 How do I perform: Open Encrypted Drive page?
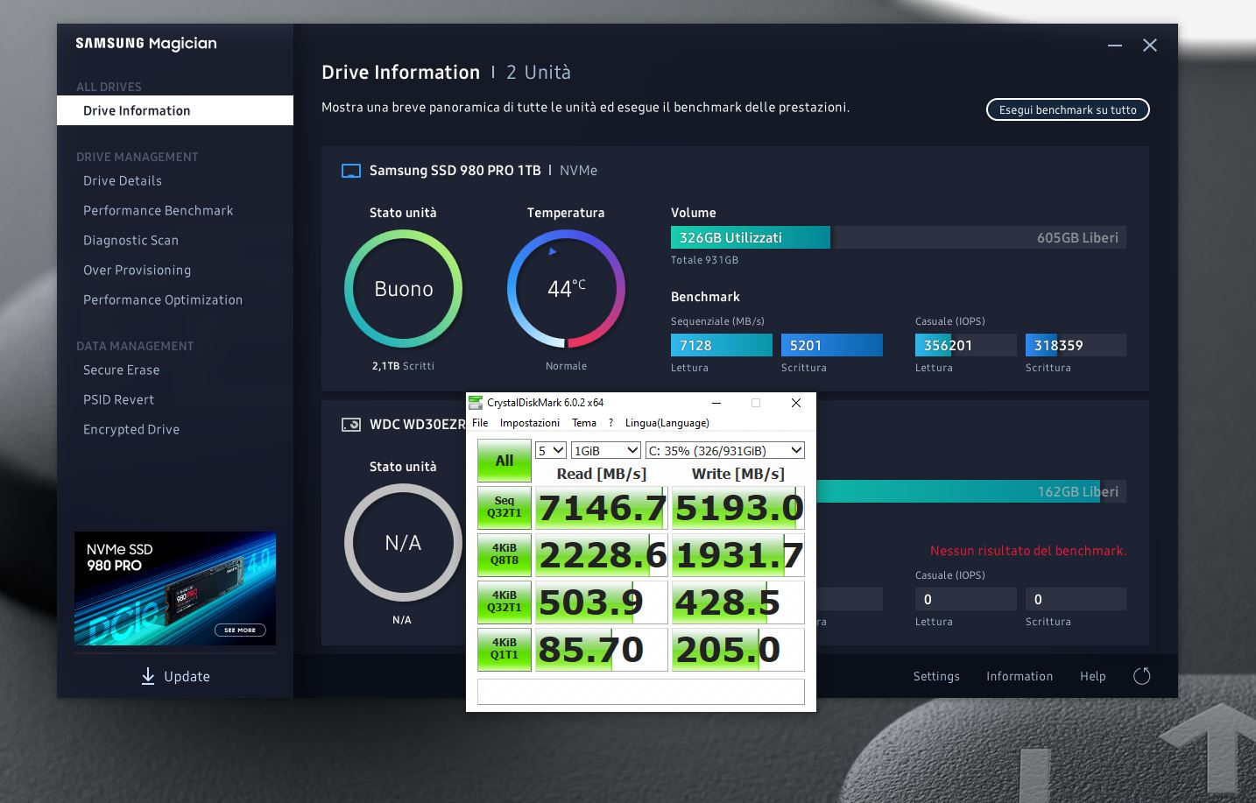pos(131,429)
